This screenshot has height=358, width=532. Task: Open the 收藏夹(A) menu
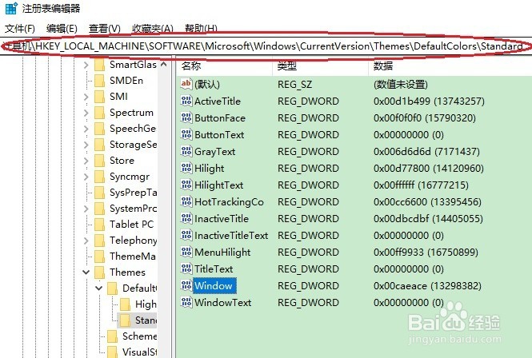pyautogui.click(x=153, y=29)
